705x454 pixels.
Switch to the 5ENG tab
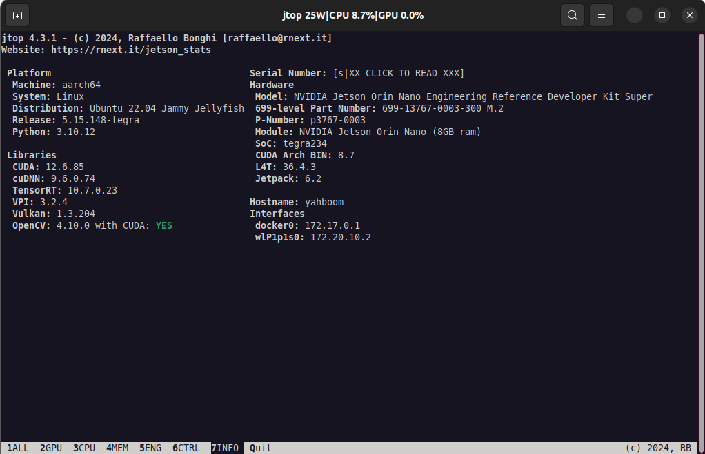[x=150, y=448]
